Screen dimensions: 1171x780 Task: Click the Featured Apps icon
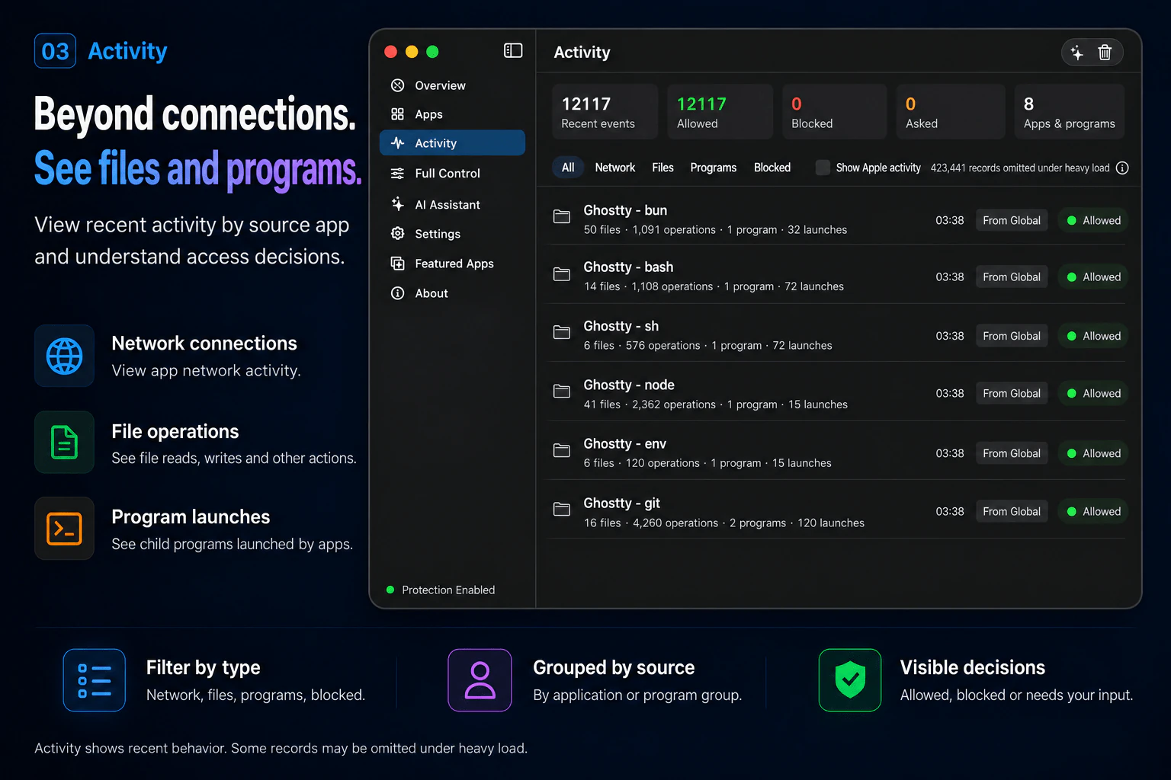[x=397, y=264]
